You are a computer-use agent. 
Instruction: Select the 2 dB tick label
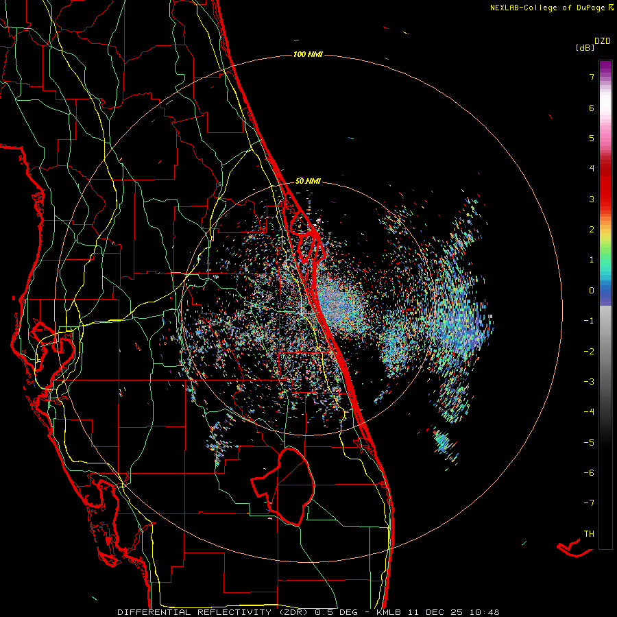592,230
